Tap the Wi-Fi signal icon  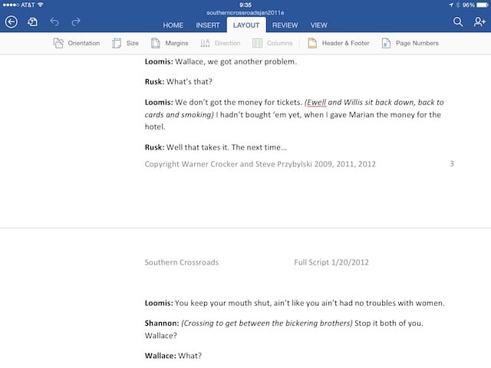(x=41, y=5)
